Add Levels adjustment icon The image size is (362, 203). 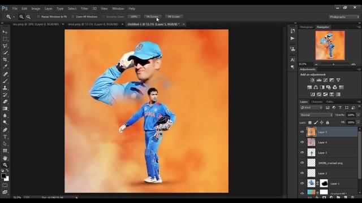pyautogui.click(x=319, y=80)
